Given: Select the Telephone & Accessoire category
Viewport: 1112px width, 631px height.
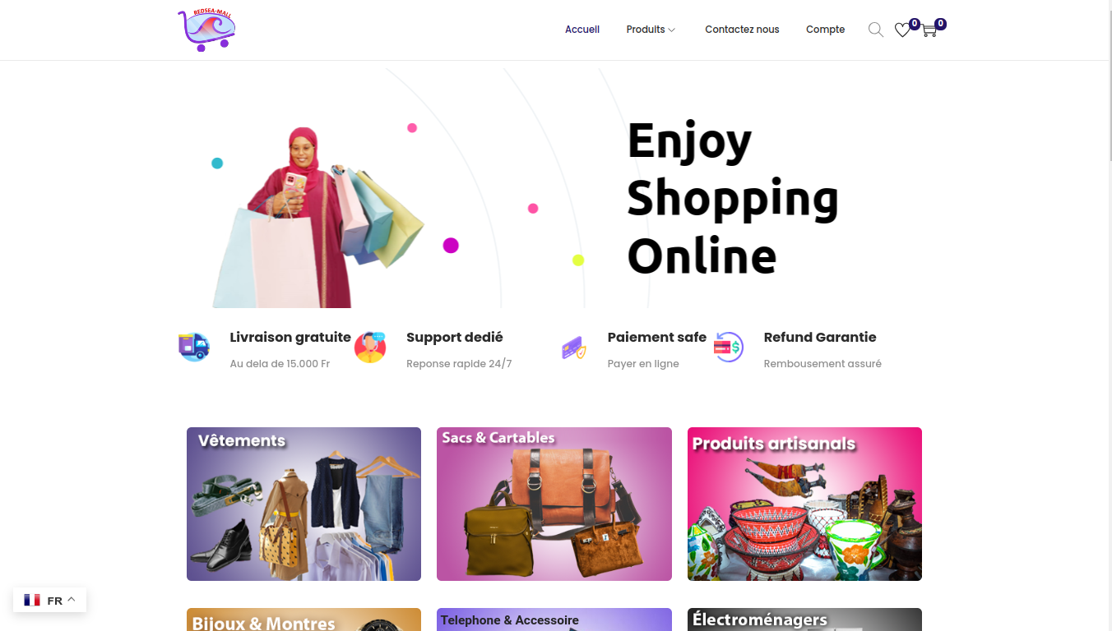Looking at the screenshot, I should click(x=554, y=619).
